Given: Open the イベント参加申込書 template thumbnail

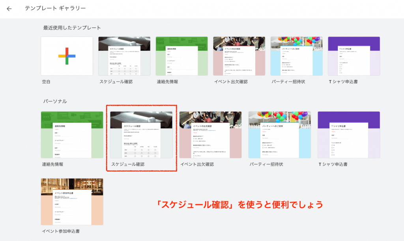Looking at the screenshot, I should point(72,202).
